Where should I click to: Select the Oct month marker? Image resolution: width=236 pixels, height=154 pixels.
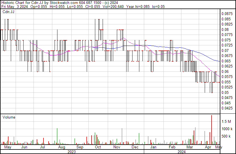point(98,147)
